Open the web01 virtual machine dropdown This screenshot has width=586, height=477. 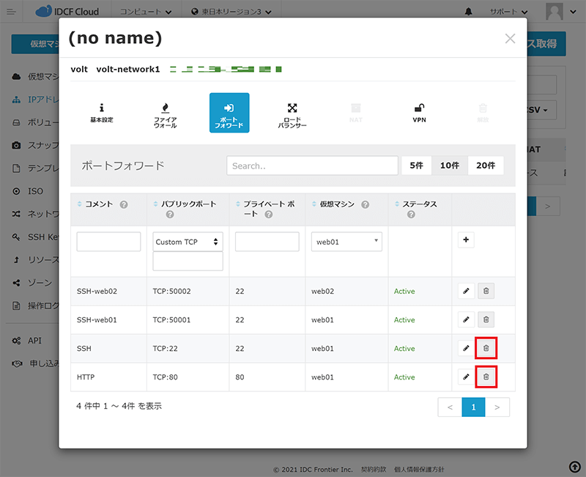coord(346,242)
